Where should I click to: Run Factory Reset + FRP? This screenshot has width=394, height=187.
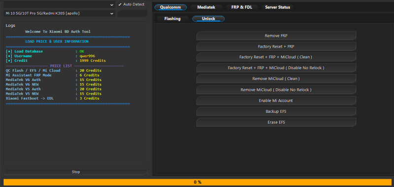(x=276, y=47)
